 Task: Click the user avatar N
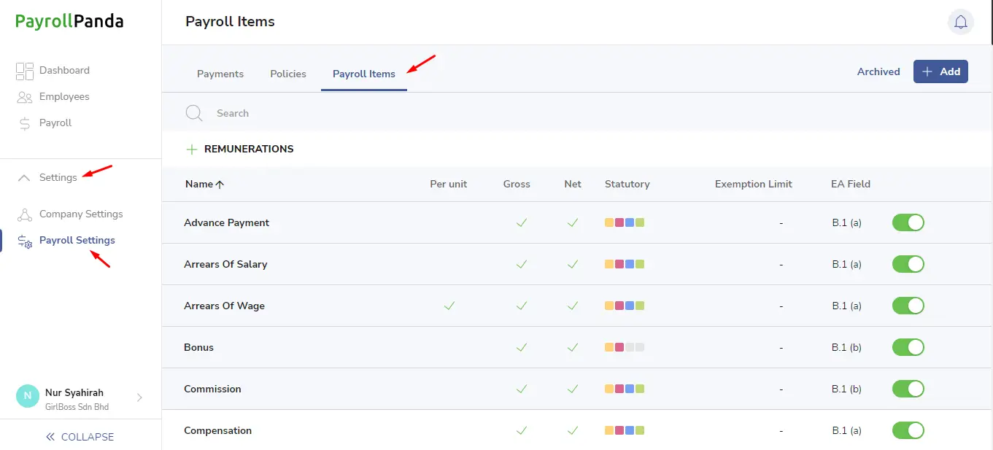(x=28, y=397)
